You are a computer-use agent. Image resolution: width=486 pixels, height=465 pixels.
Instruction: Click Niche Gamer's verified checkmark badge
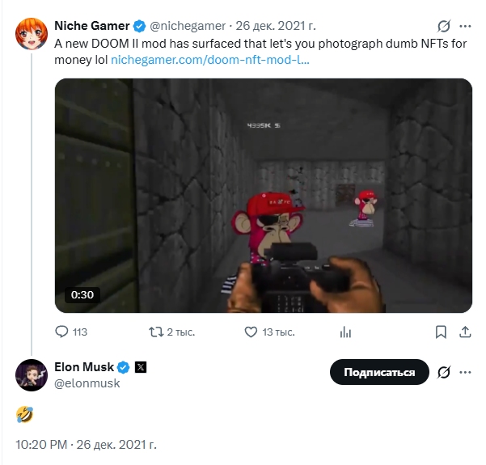(x=139, y=26)
